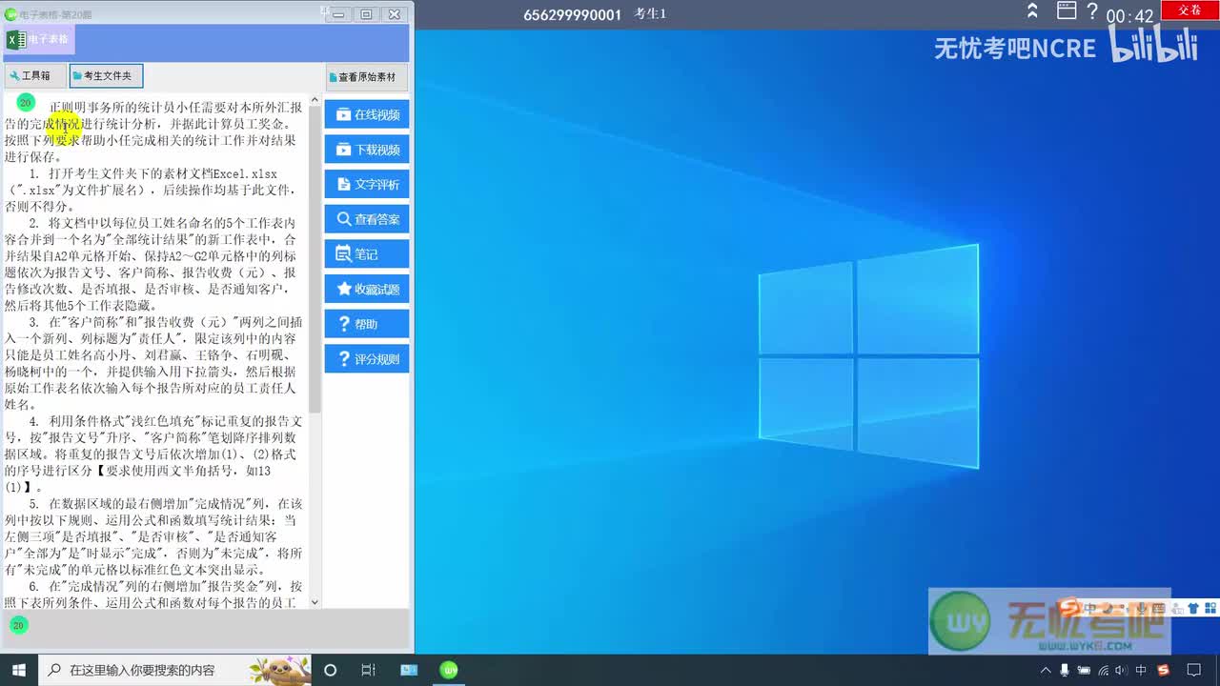Click 下载视频 download video button
The height and width of the screenshot is (686, 1220).
(367, 150)
